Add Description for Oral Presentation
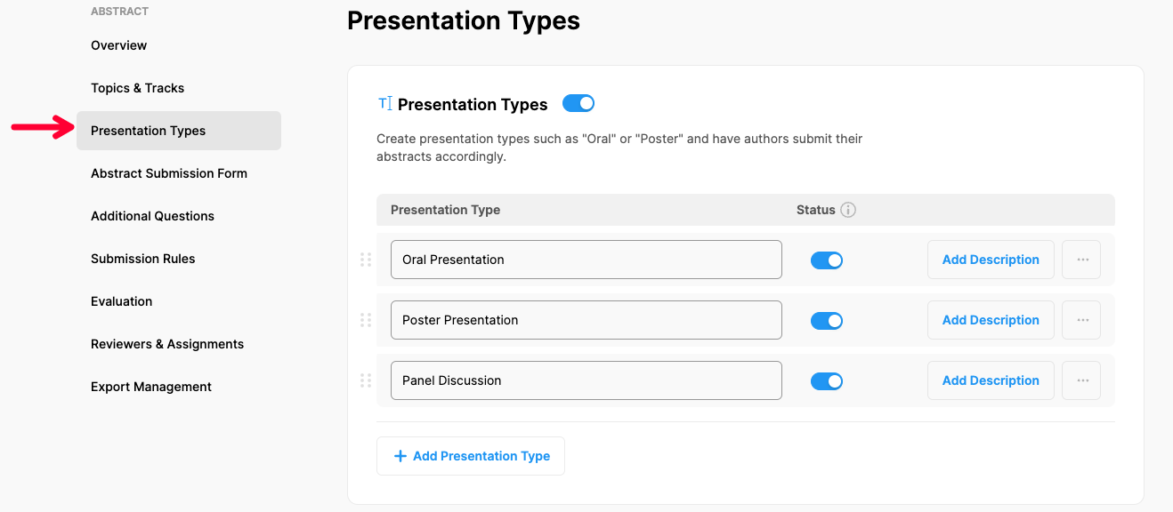 991,260
